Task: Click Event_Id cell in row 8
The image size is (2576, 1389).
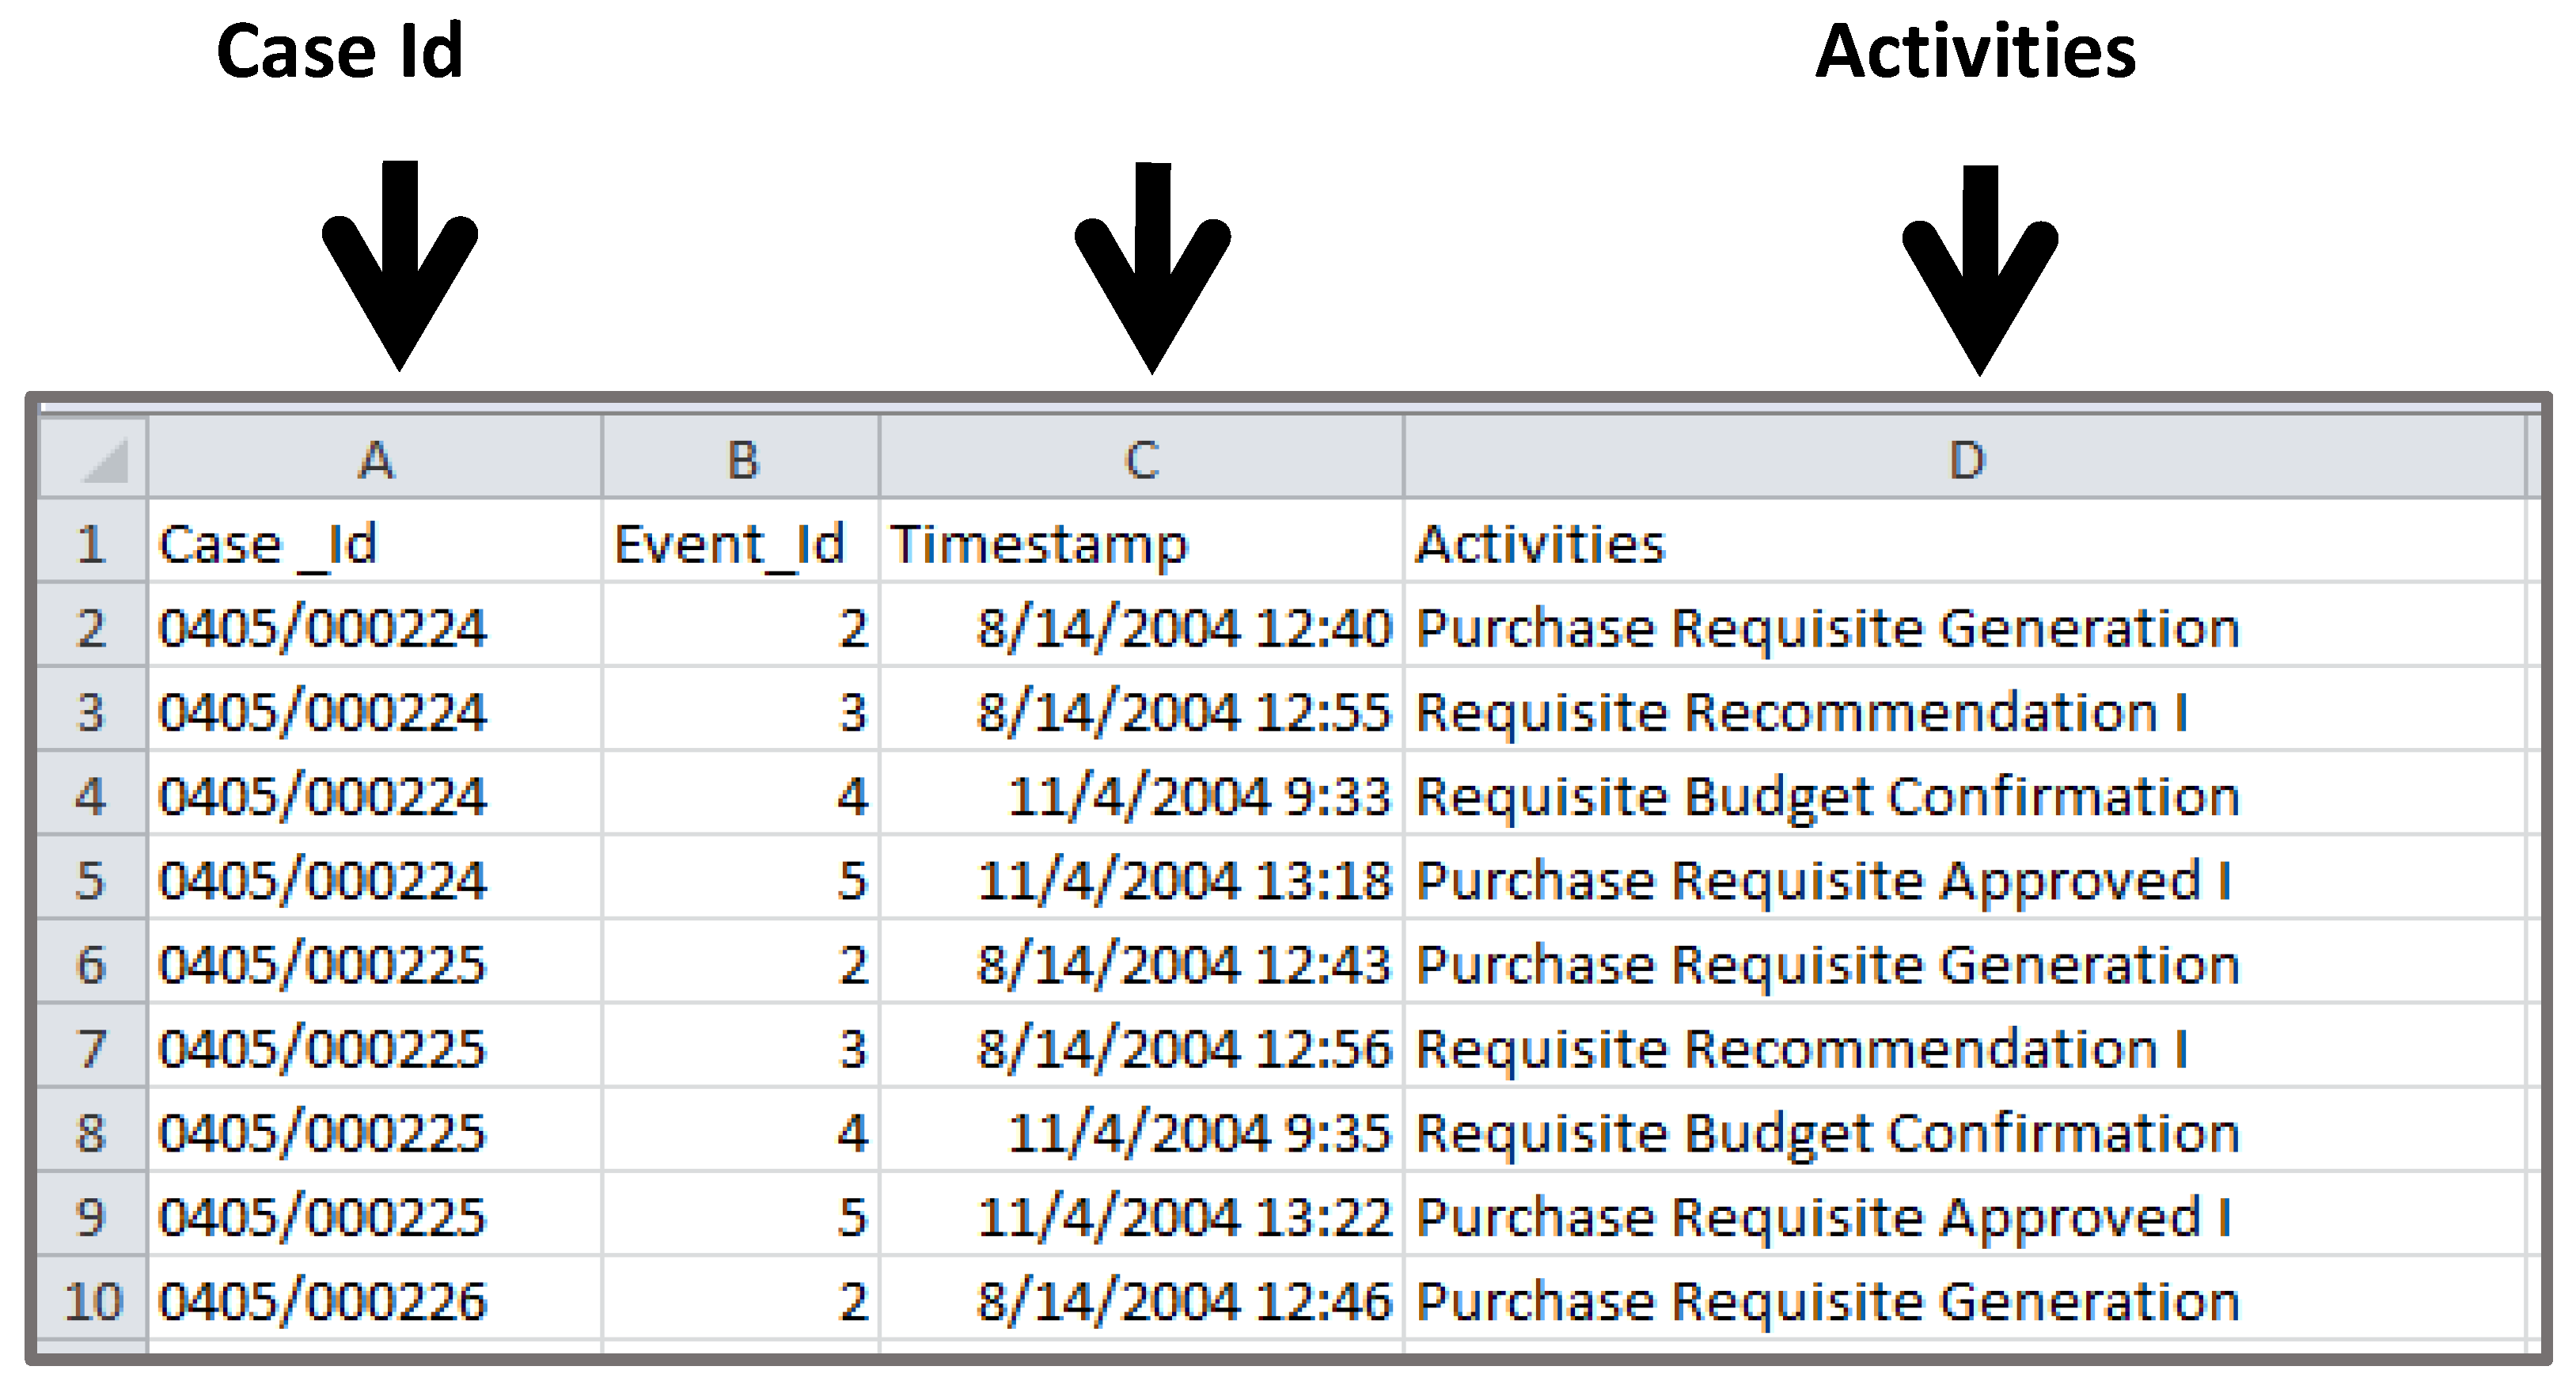Action: [x=741, y=1133]
